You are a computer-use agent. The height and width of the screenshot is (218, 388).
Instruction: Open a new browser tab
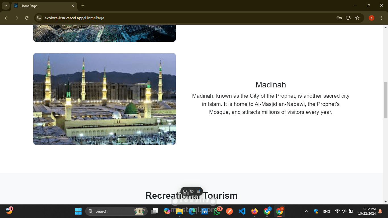pyautogui.click(x=83, y=6)
